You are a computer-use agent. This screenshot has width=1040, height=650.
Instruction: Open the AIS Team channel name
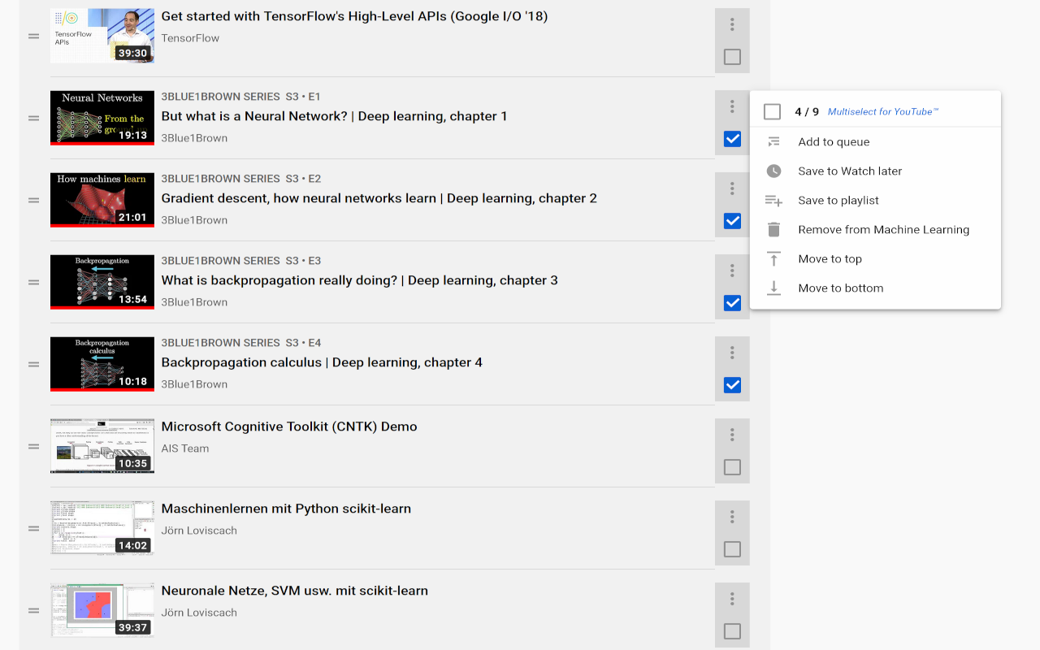point(185,448)
